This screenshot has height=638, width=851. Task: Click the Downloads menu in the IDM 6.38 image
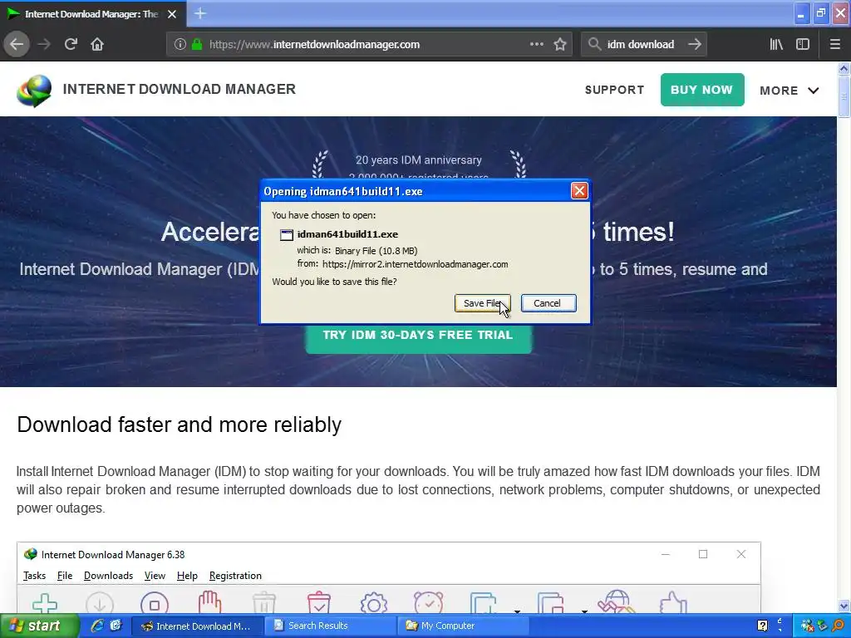109,576
